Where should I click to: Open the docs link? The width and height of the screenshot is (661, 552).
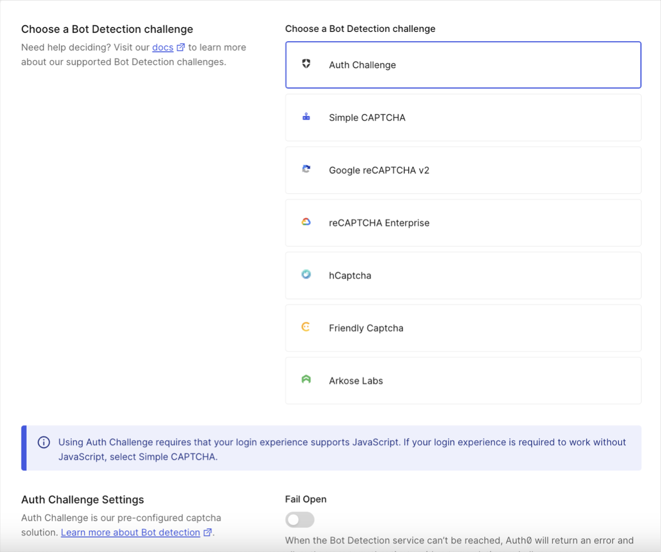[x=163, y=47]
